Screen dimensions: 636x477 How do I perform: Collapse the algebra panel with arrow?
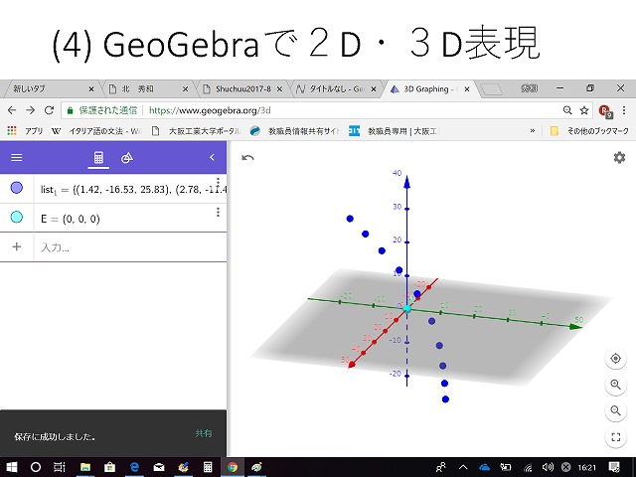point(212,157)
